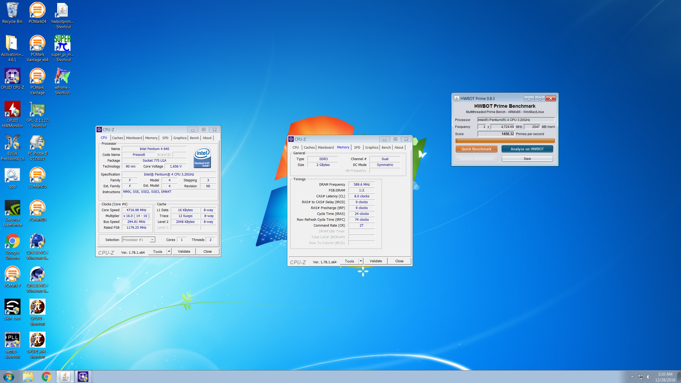The height and width of the screenshot is (383, 681).
Task: Launch 3DMark05 desktop icon
Action: pyautogui.click(x=37, y=178)
